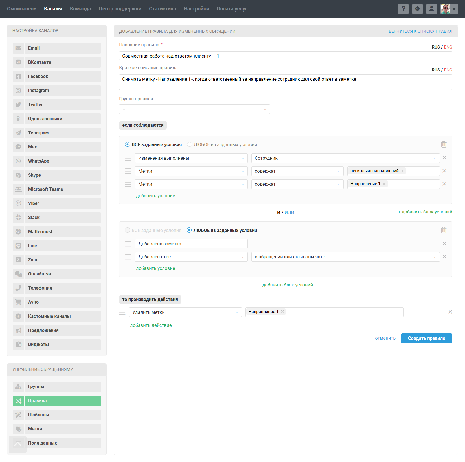Click the rule name input field
The image size is (465, 462).
coord(285,56)
